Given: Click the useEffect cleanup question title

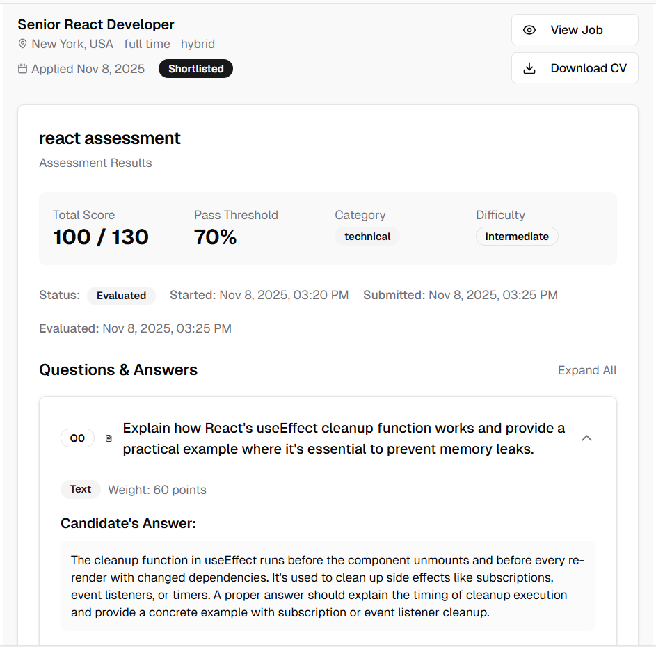Looking at the screenshot, I should pyautogui.click(x=344, y=438).
